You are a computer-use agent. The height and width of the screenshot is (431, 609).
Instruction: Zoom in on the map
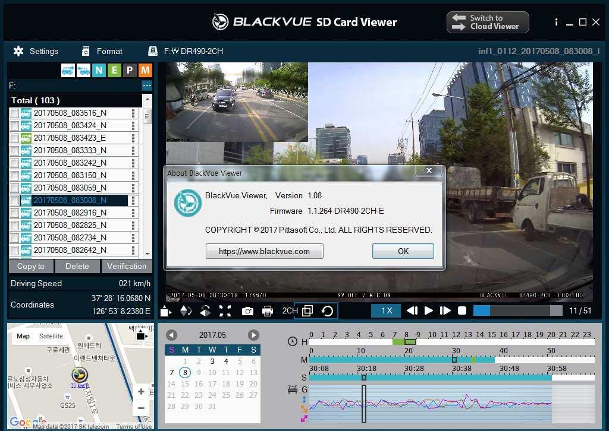[142, 391]
